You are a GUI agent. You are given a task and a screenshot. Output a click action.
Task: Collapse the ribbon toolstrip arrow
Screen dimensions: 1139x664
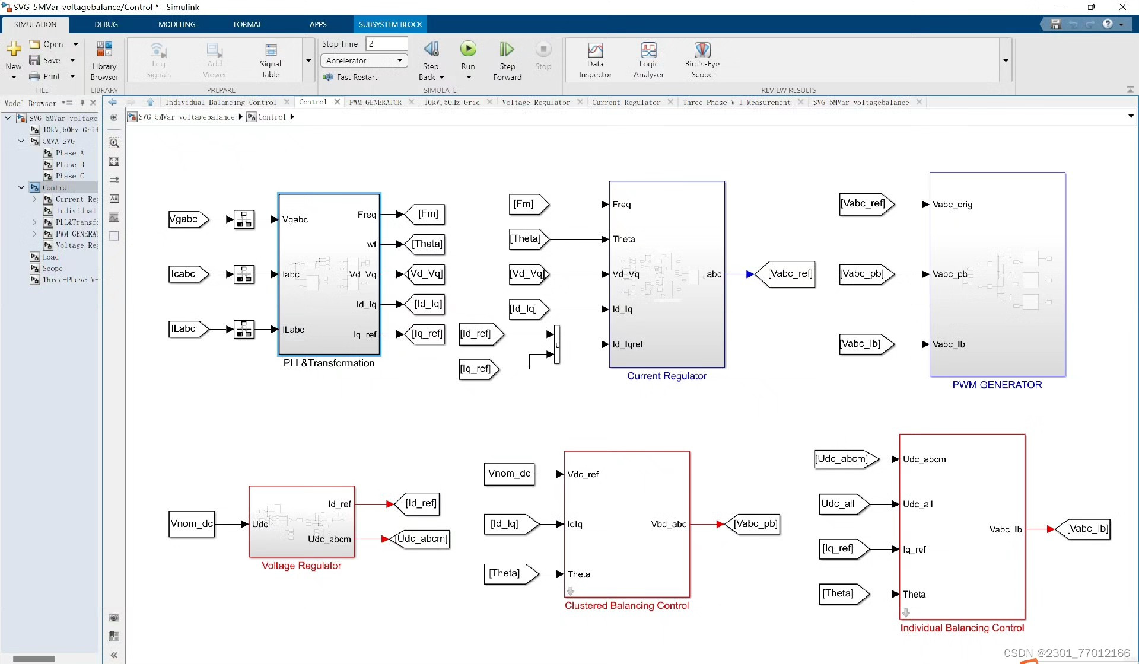click(1130, 90)
